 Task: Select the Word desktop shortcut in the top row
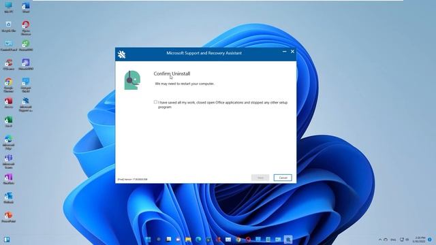(x=26, y=7)
